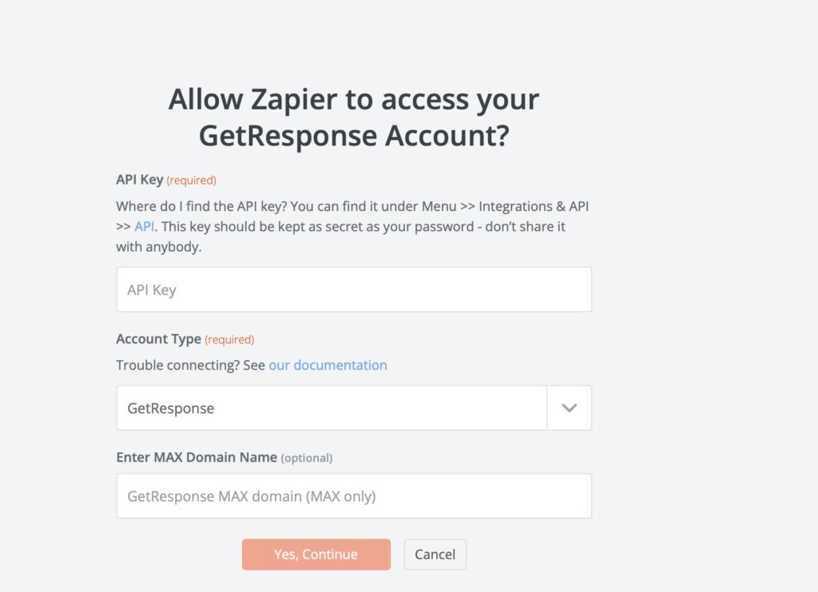Viewport: 818px width, 592px height.
Task: Click the Cancel button
Action: (435, 554)
